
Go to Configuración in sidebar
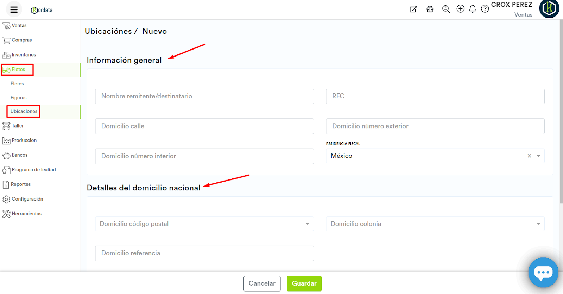point(27,199)
